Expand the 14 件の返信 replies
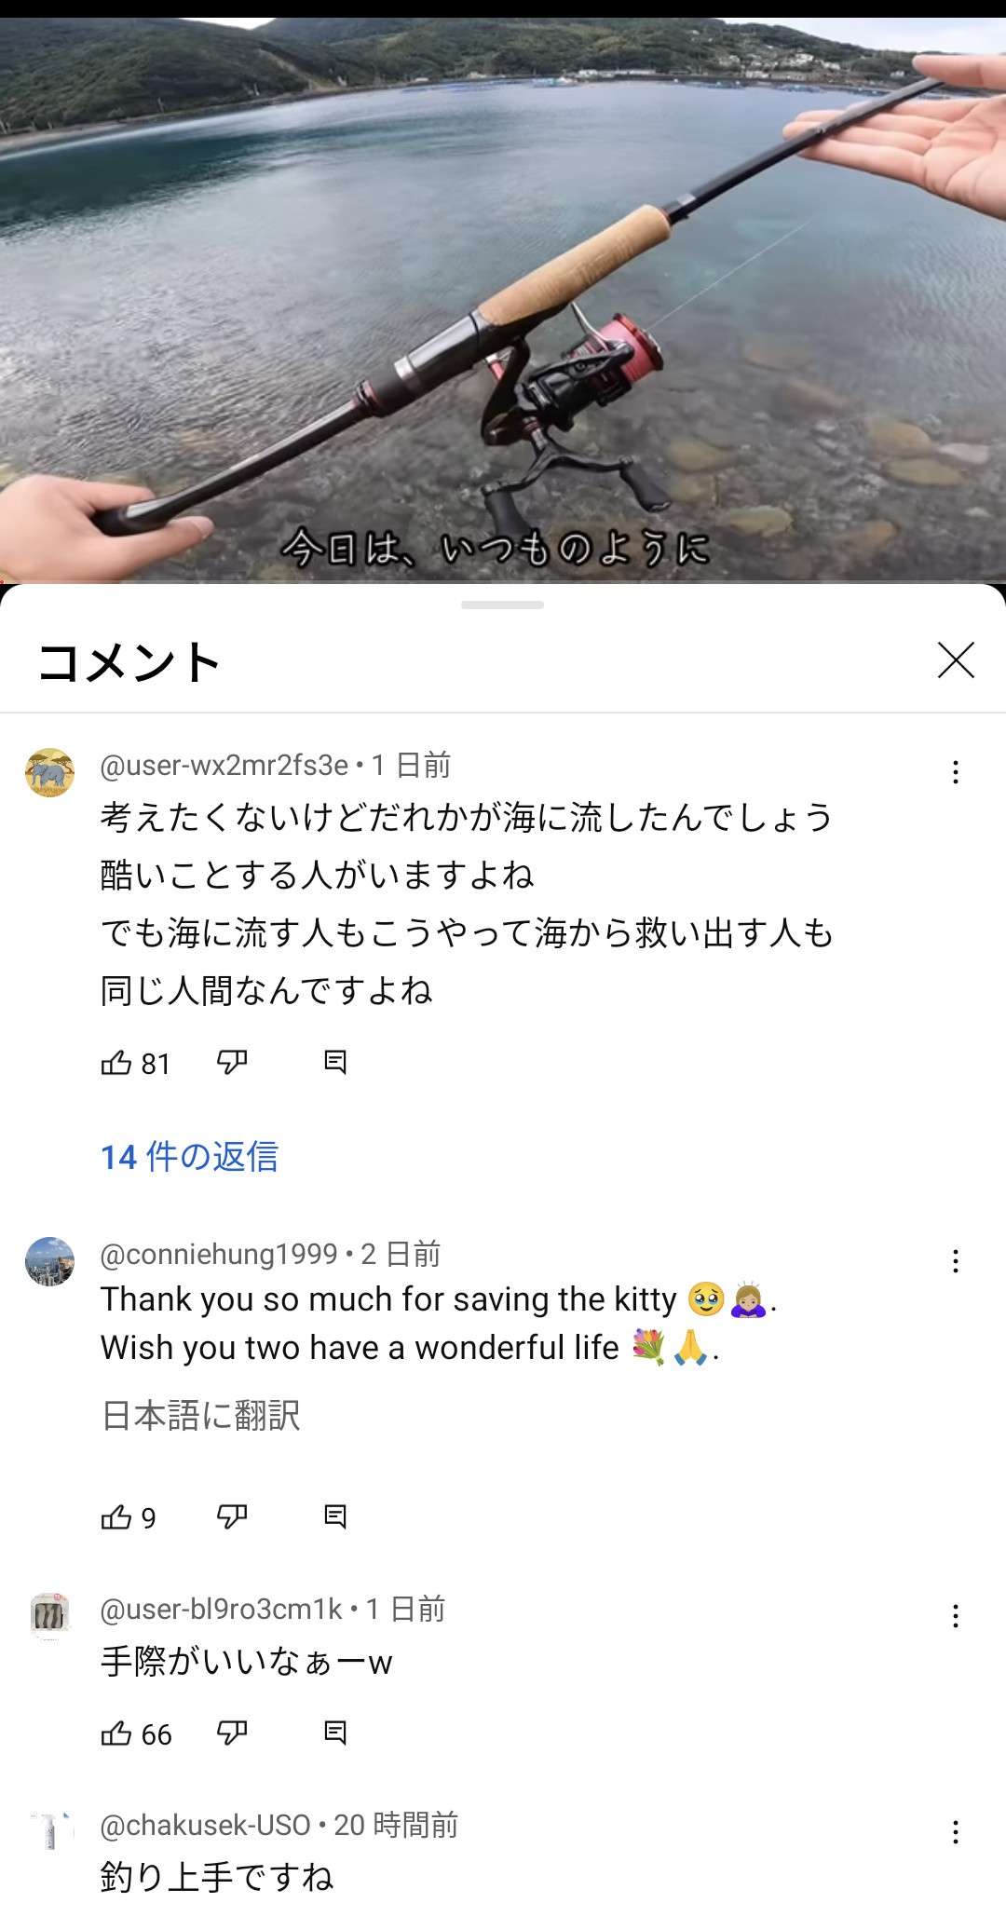1006x1930 pixels. tap(190, 1157)
